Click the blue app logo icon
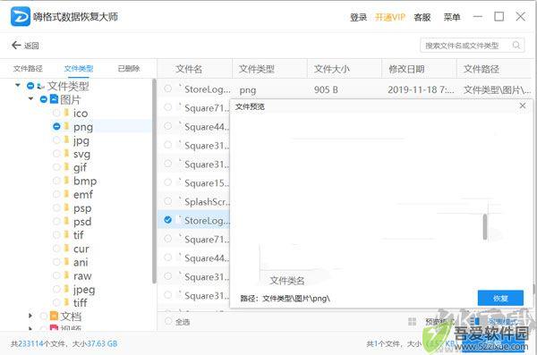This screenshot has height=355, width=537. click(x=21, y=16)
